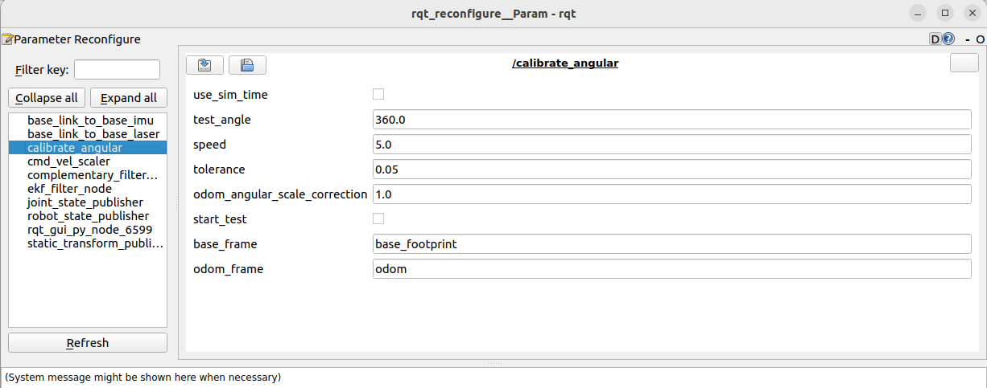987x388 pixels.
Task: Click the load parameters from file icon
Action: click(204, 65)
